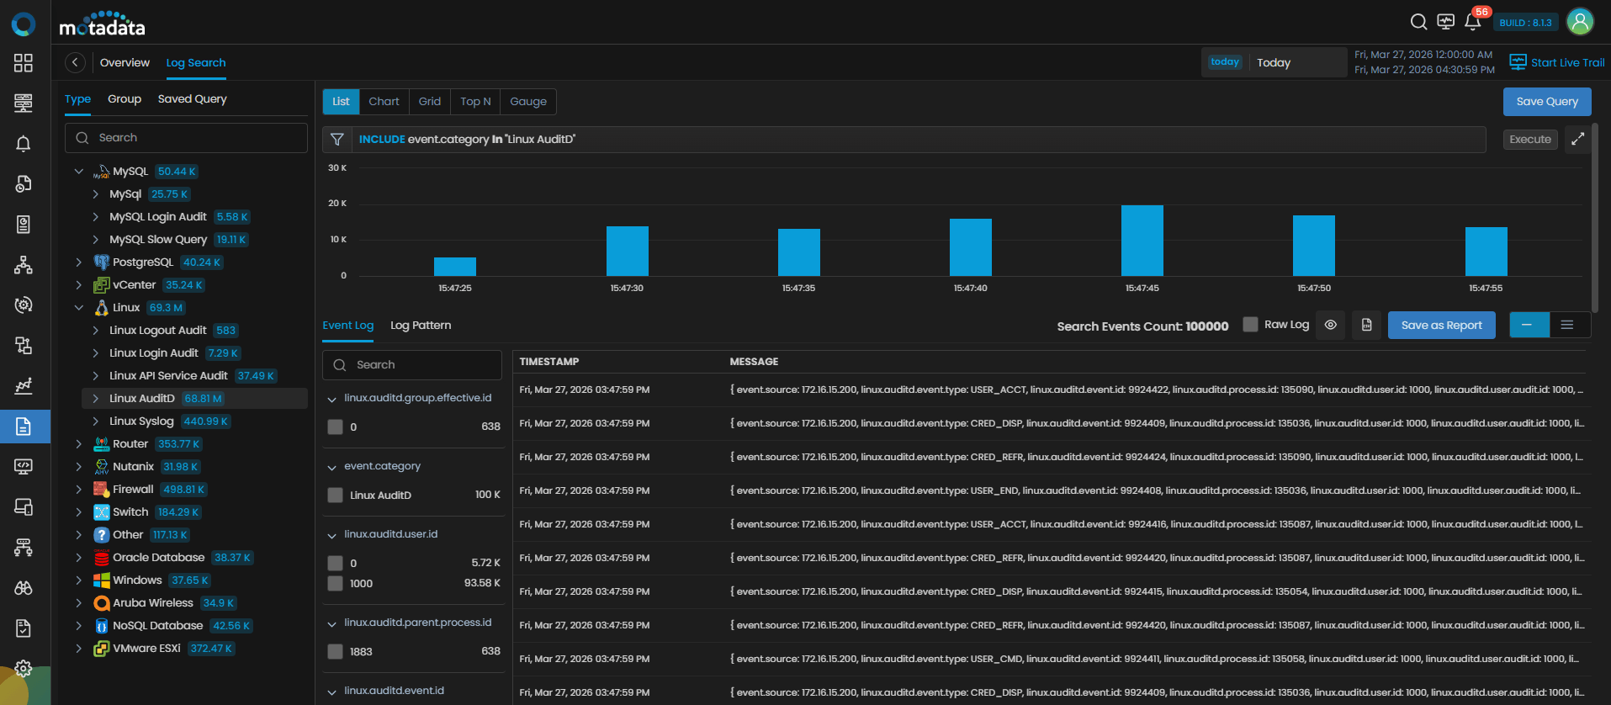Tick the user.id 1000 checkbox

[x=336, y=584]
